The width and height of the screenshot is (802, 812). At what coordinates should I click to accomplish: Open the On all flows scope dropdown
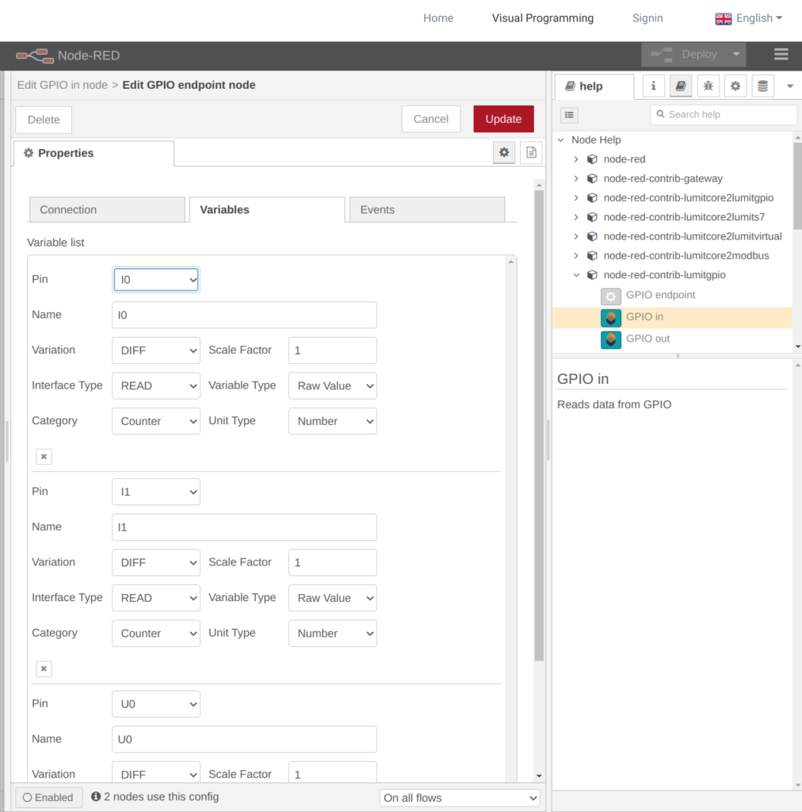click(x=460, y=798)
